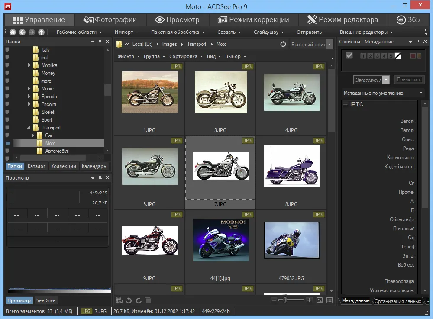The image size is (433, 319).
Task: Click the image basket icon at bottom
Action: [120, 300]
